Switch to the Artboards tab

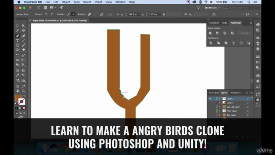click(x=235, y=93)
